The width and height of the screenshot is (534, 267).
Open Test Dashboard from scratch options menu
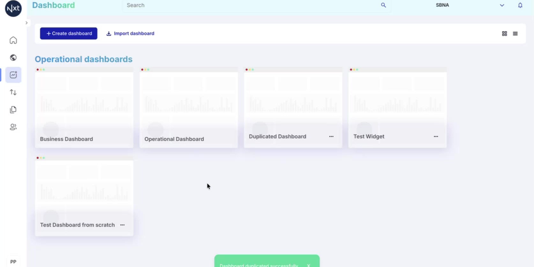point(122,225)
